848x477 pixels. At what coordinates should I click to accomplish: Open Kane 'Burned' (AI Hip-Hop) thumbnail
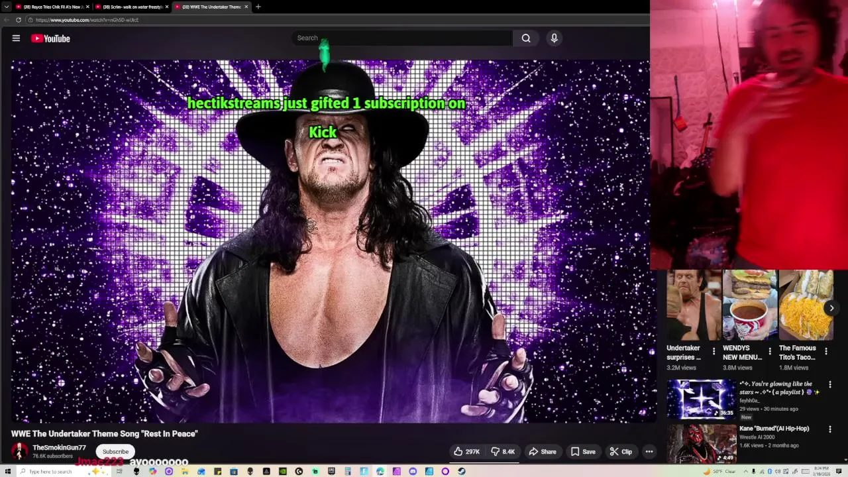click(701, 443)
